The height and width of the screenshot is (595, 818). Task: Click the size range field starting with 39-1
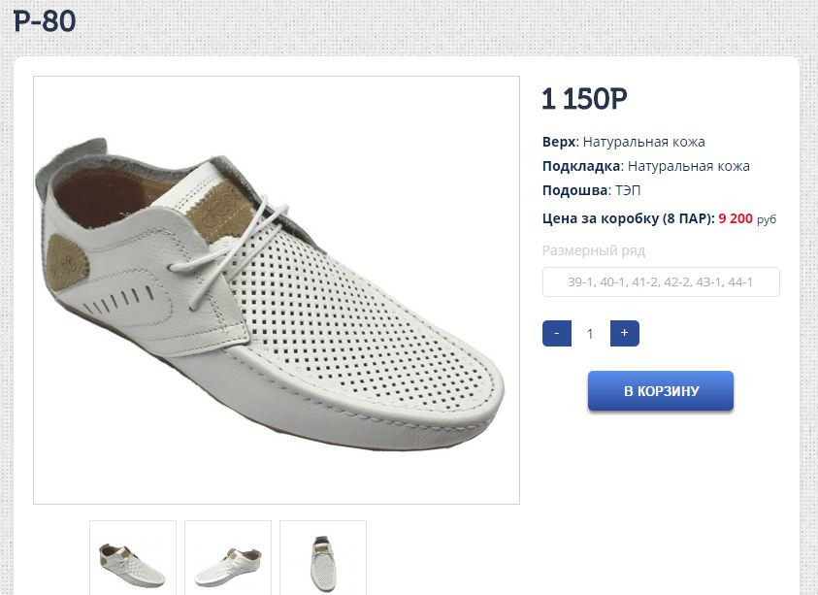[x=661, y=282]
